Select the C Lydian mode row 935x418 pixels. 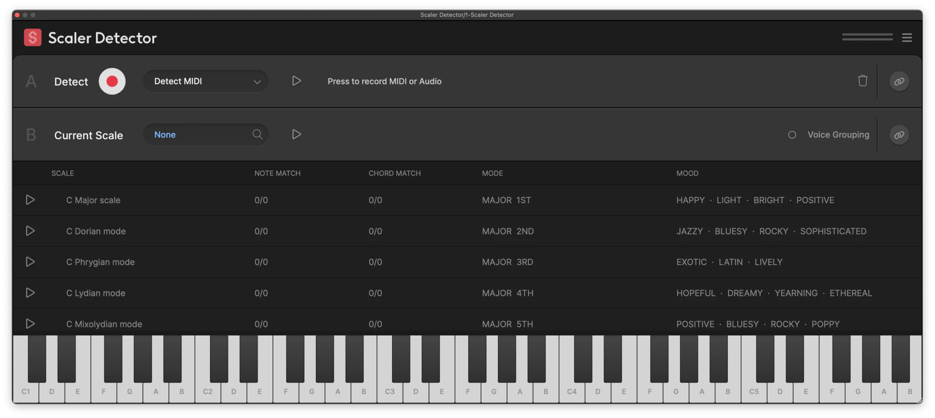pos(96,293)
